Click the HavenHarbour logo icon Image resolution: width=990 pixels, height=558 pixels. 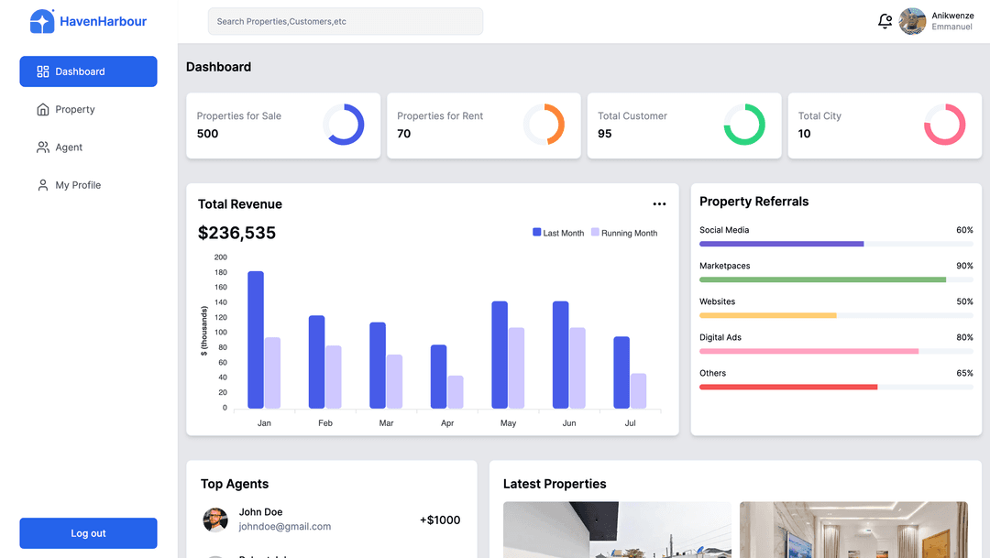click(42, 21)
